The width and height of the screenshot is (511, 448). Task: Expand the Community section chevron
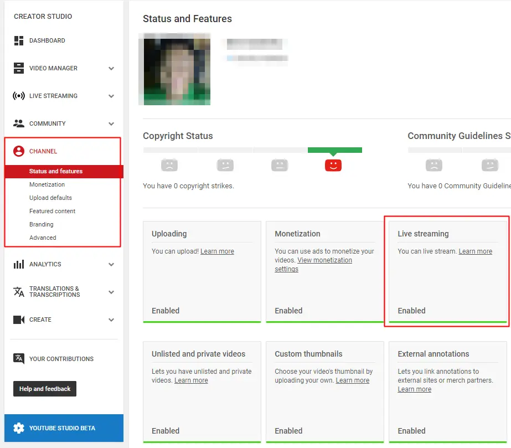pyautogui.click(x=111, y=124)
